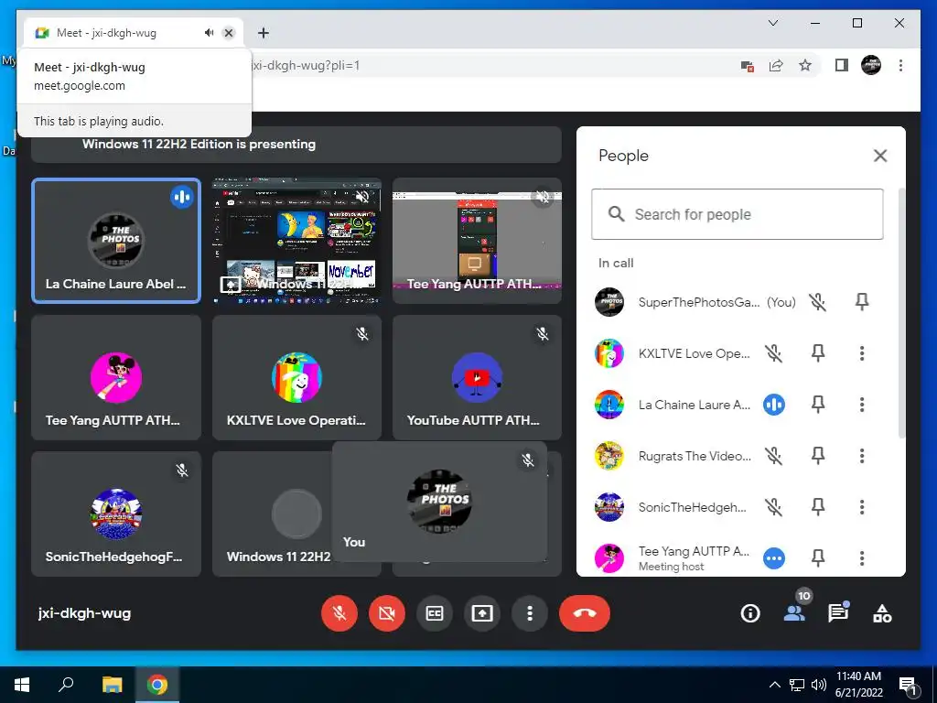Pin Rugrats The Video... participant
937x703 pixels.
point(818,456)
